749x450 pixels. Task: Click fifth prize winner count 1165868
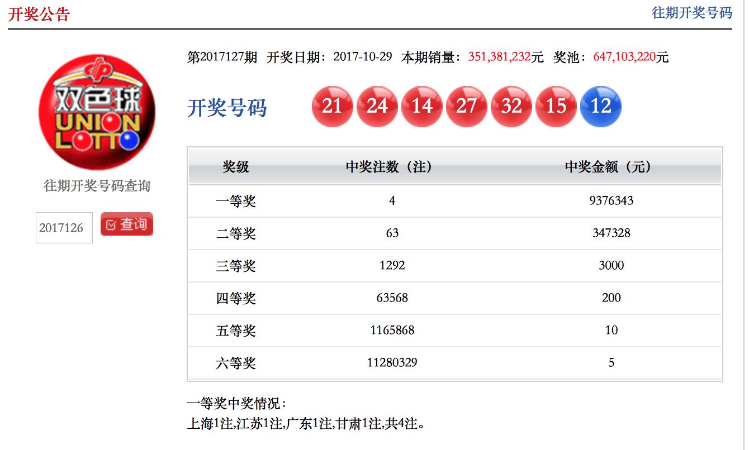(x=392, y=330)
